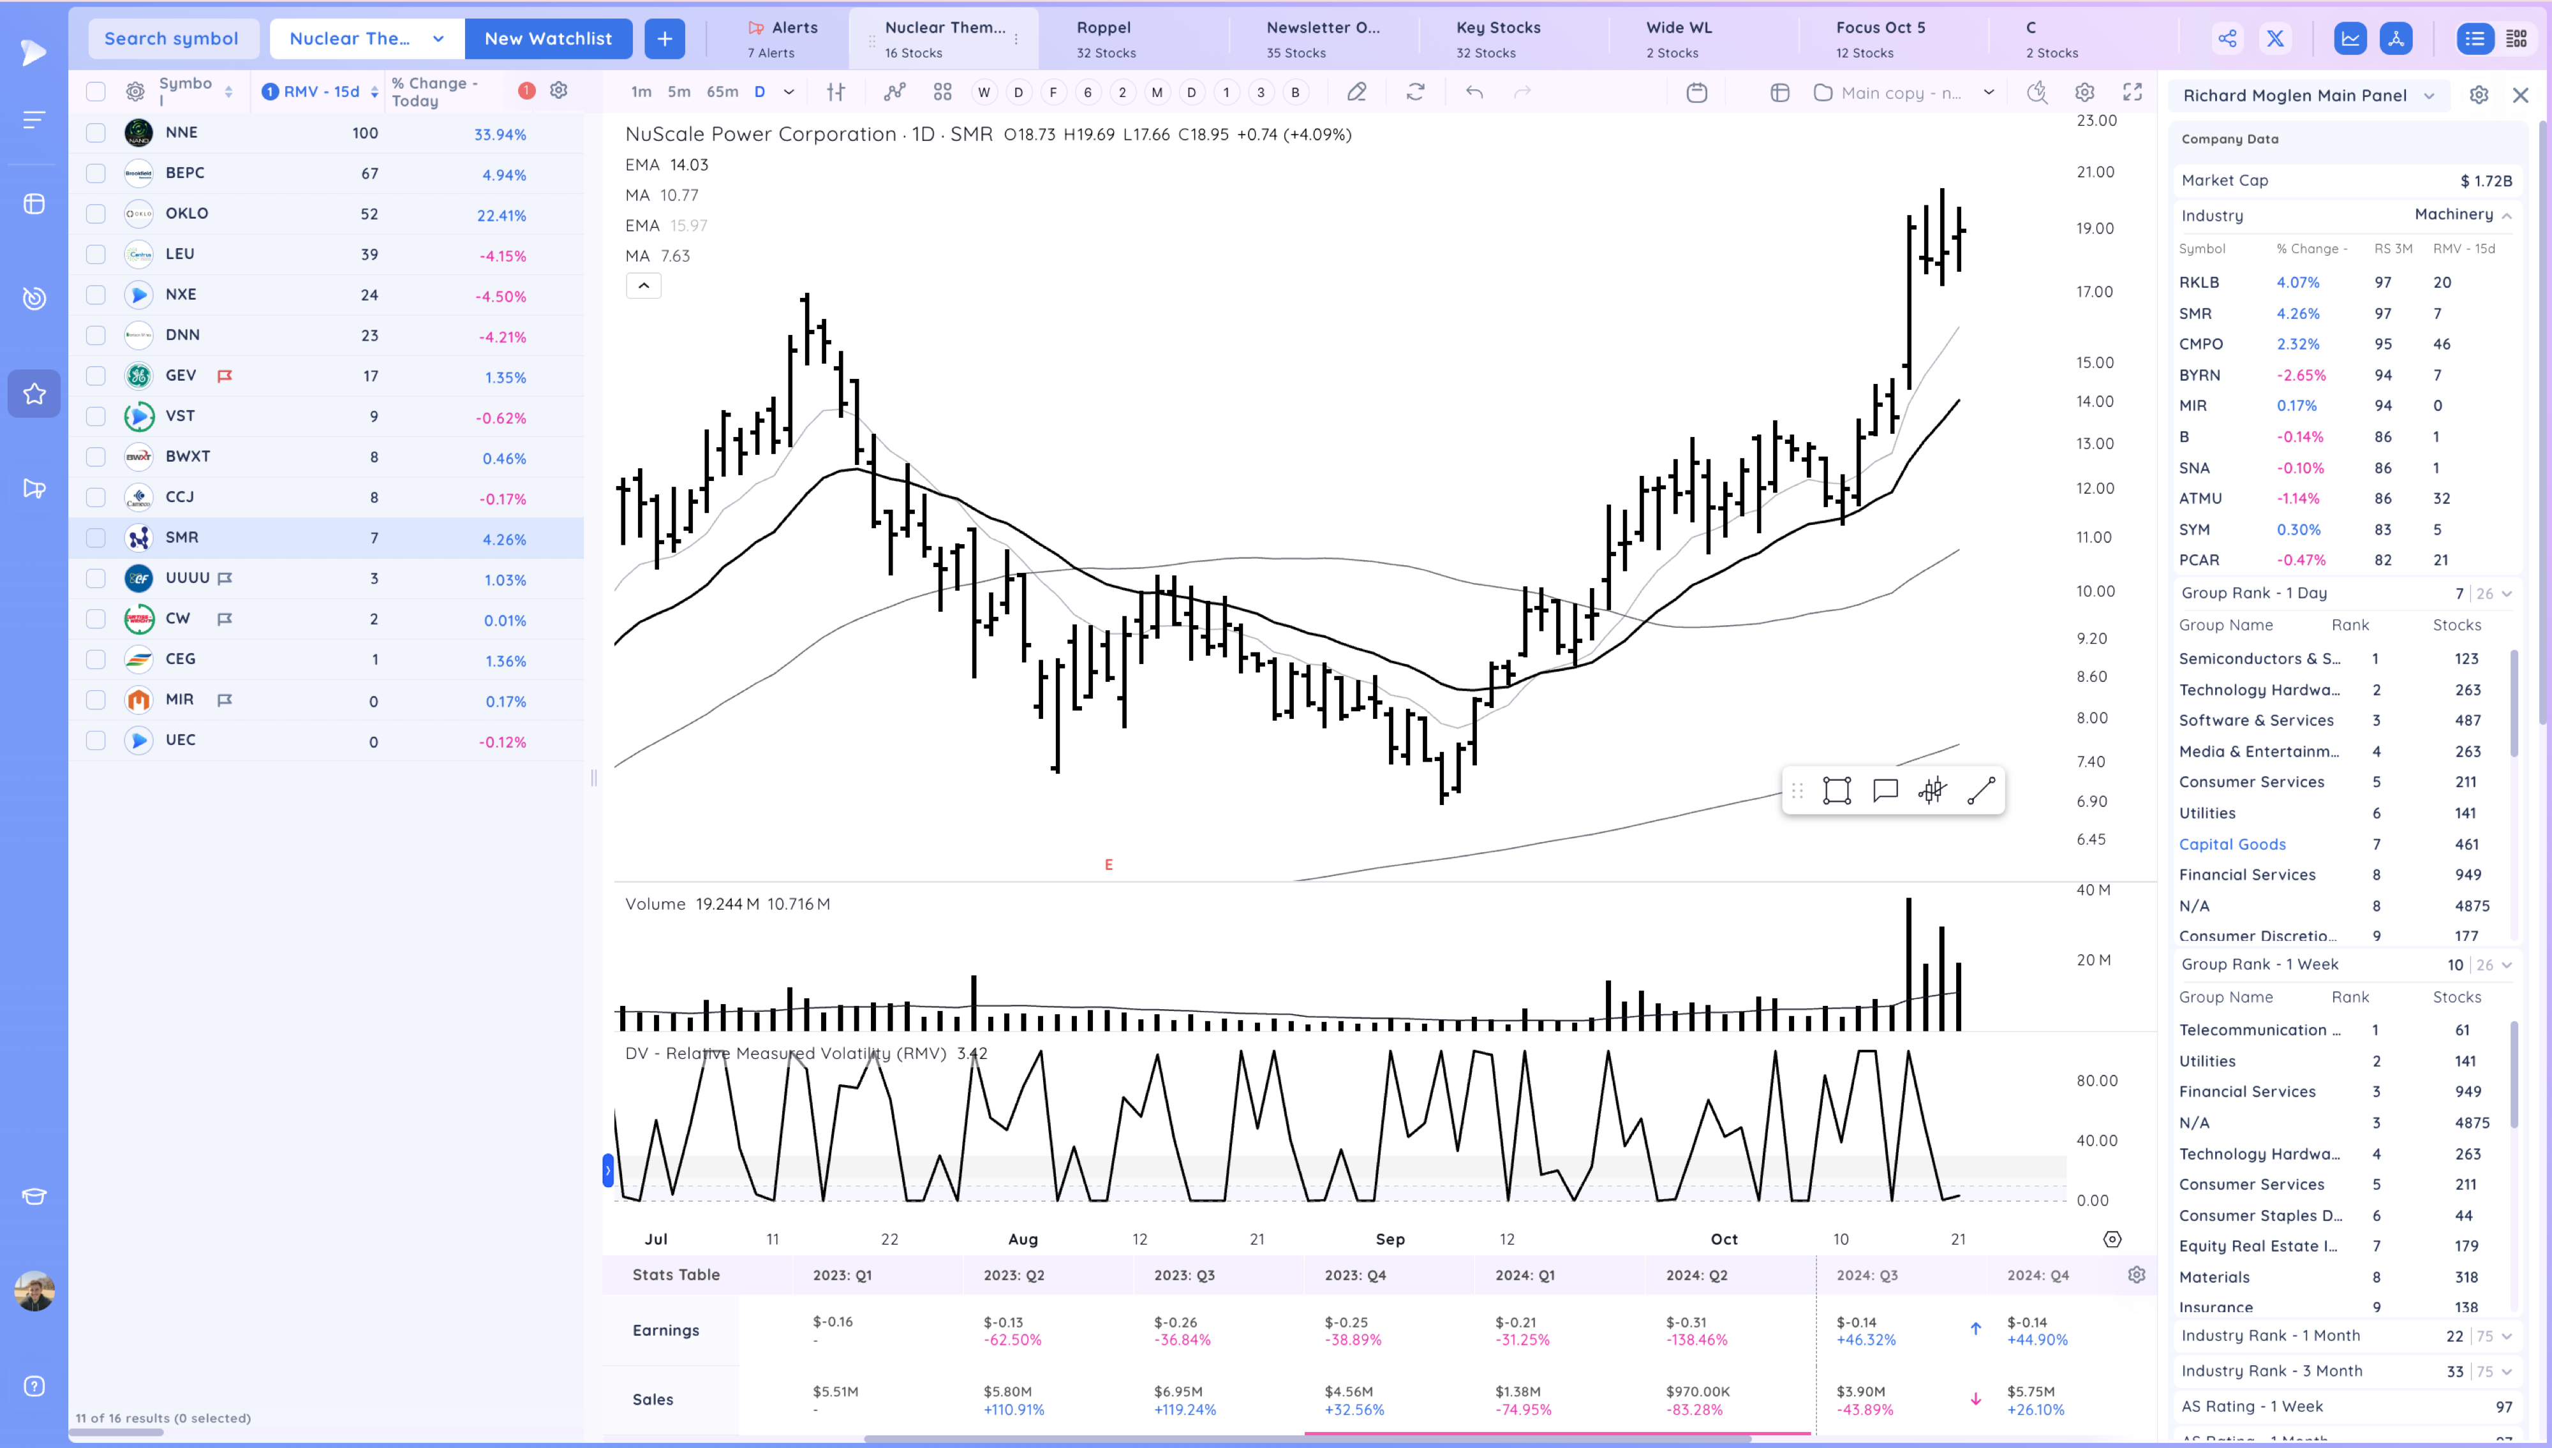2552x1448 pixels.
Task: Click the refresh chart icon
Action: point(1415,92)
